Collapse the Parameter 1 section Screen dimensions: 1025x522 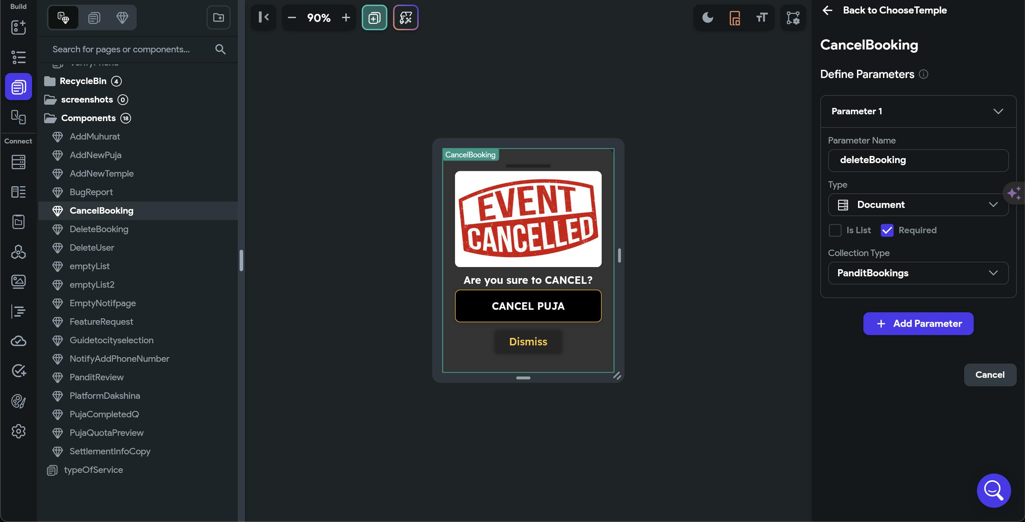998,111
